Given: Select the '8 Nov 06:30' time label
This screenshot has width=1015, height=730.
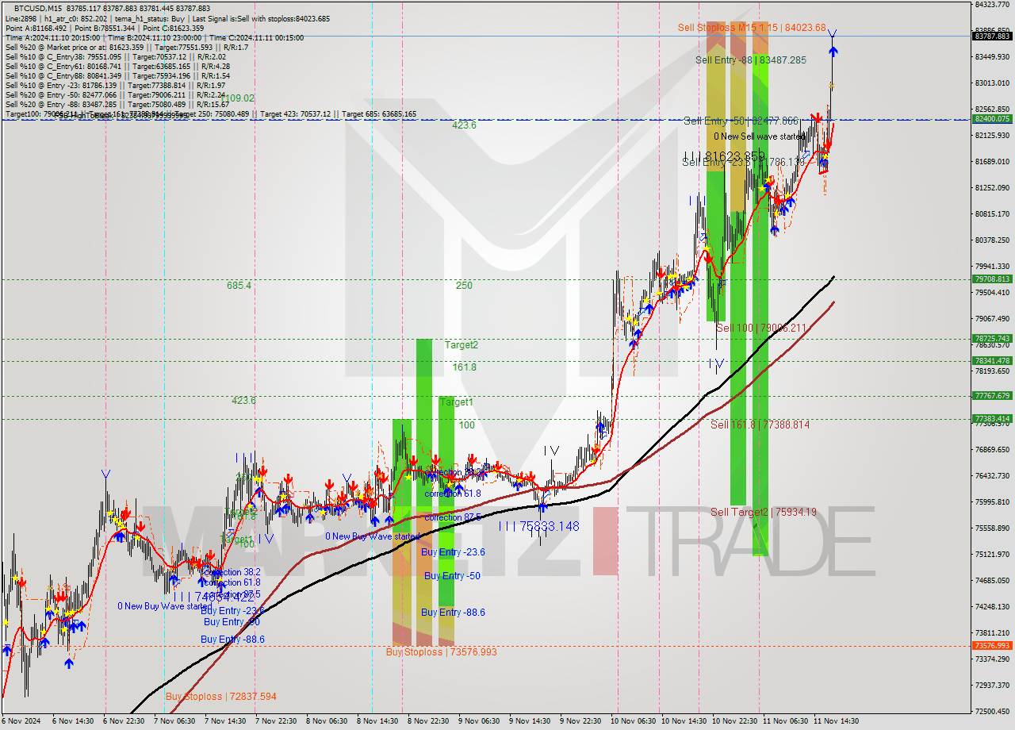Looking at the screenshot, I should [326, 722].
